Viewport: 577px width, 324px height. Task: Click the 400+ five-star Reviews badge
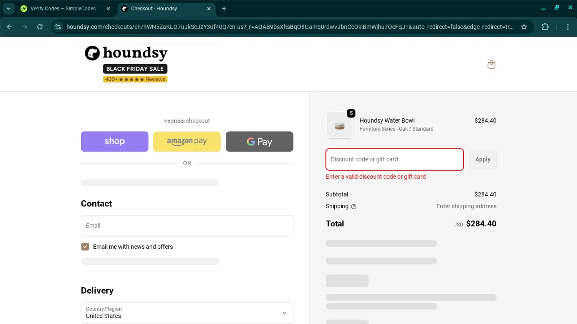tap(135, 79)
